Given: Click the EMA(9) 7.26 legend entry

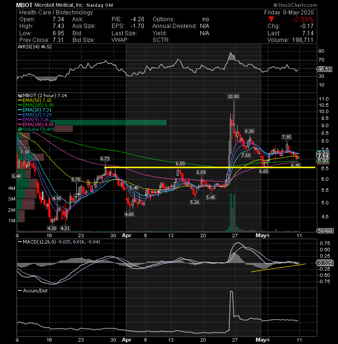Looking at the screenshot, I should tap(33, 120).
